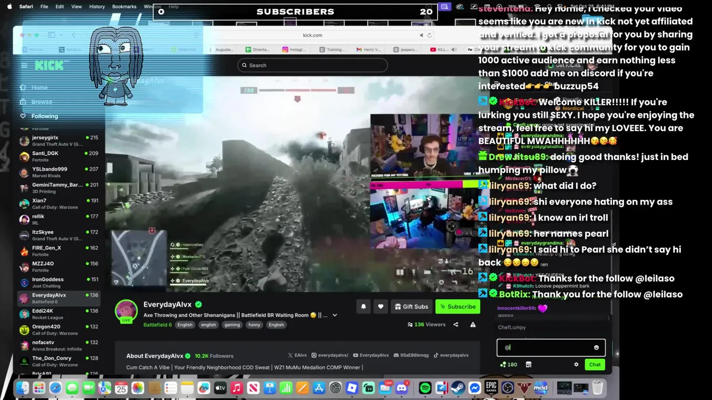712x400 pixels.
Task: Open Messenger from the Dock
Action: 474,388
